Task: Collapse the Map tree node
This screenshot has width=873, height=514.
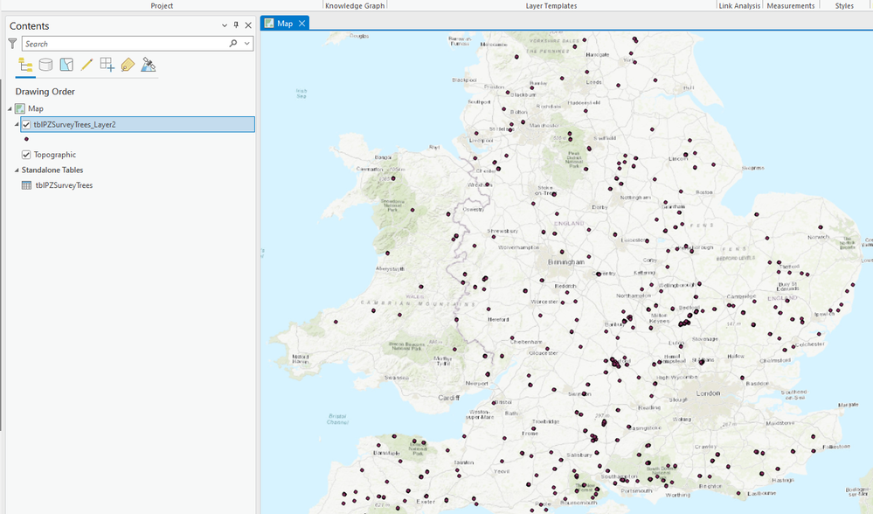Action: pos(10,108)
